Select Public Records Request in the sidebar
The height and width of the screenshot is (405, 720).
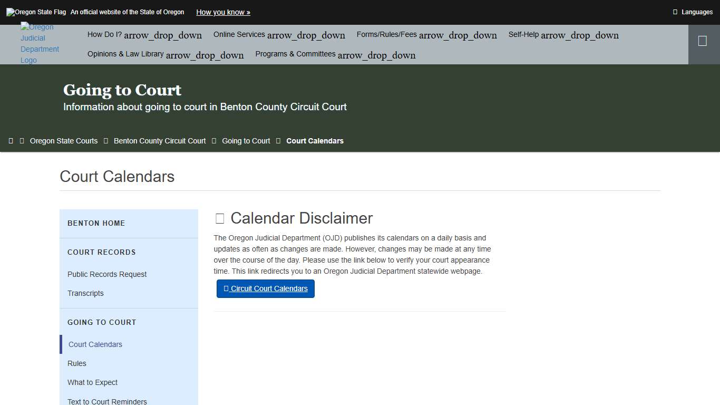[x=107, y=274]
